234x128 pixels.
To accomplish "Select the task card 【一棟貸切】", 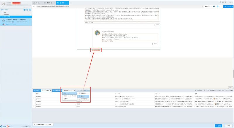I will [x=16, y=22].
